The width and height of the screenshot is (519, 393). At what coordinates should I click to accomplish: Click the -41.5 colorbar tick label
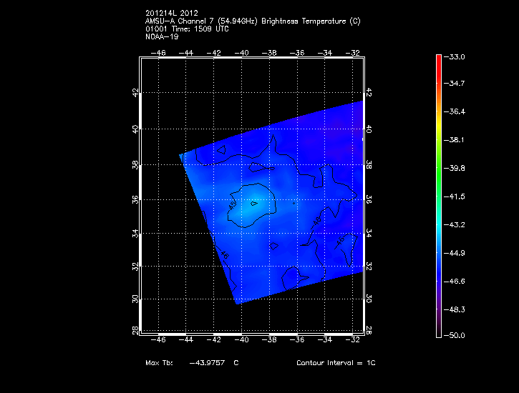coord(457,196)
